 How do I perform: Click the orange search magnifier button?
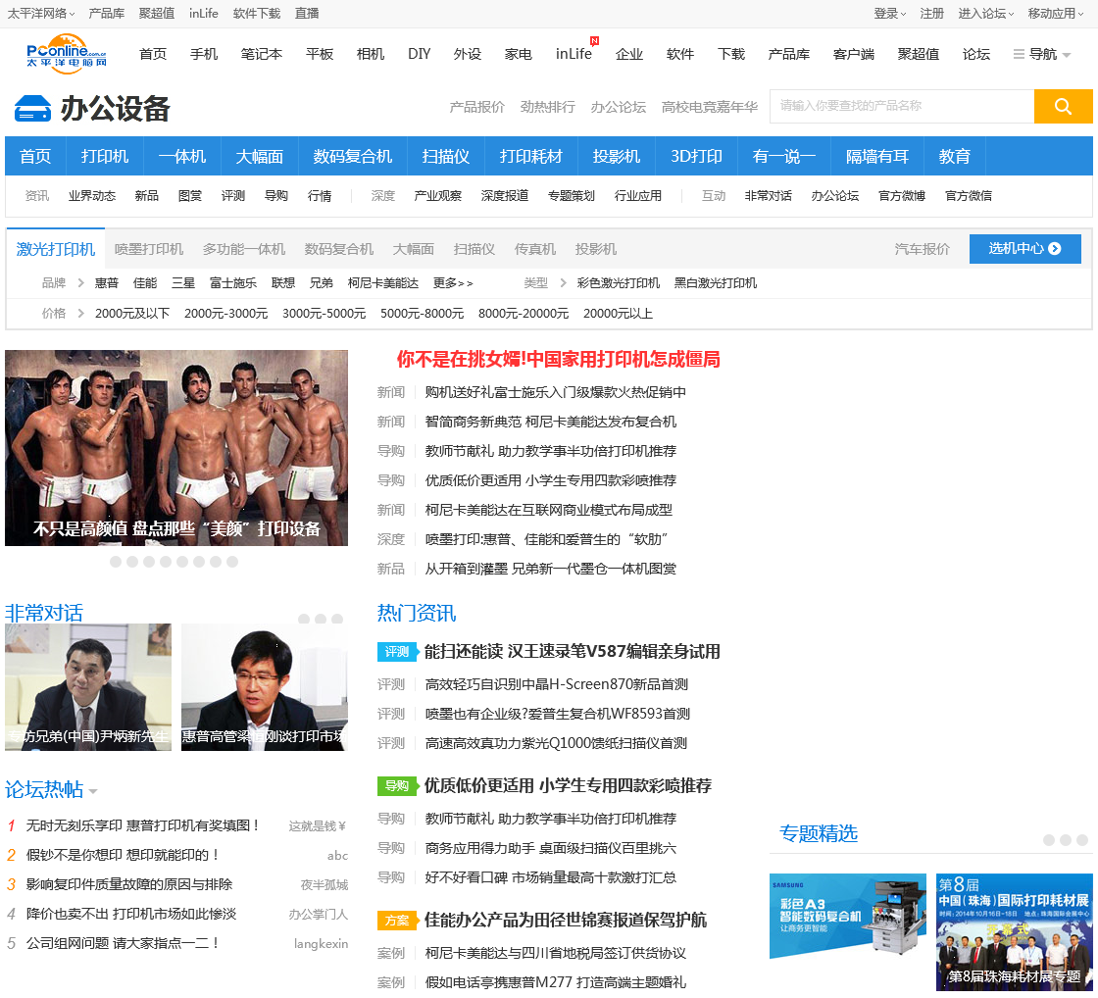click(x=1063, y=107)
